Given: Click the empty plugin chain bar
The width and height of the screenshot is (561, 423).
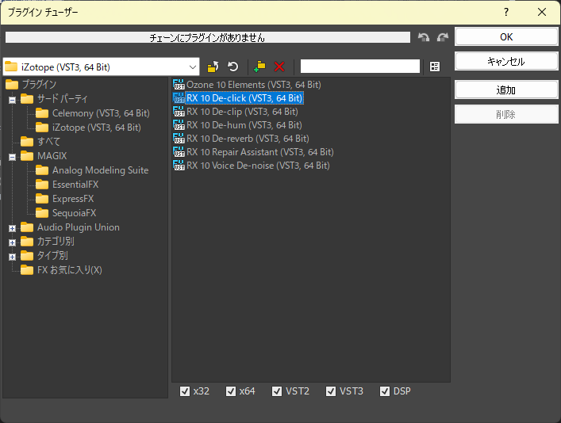Looking at the screenshot, I should pyautogui.click(x=208, y=37).
